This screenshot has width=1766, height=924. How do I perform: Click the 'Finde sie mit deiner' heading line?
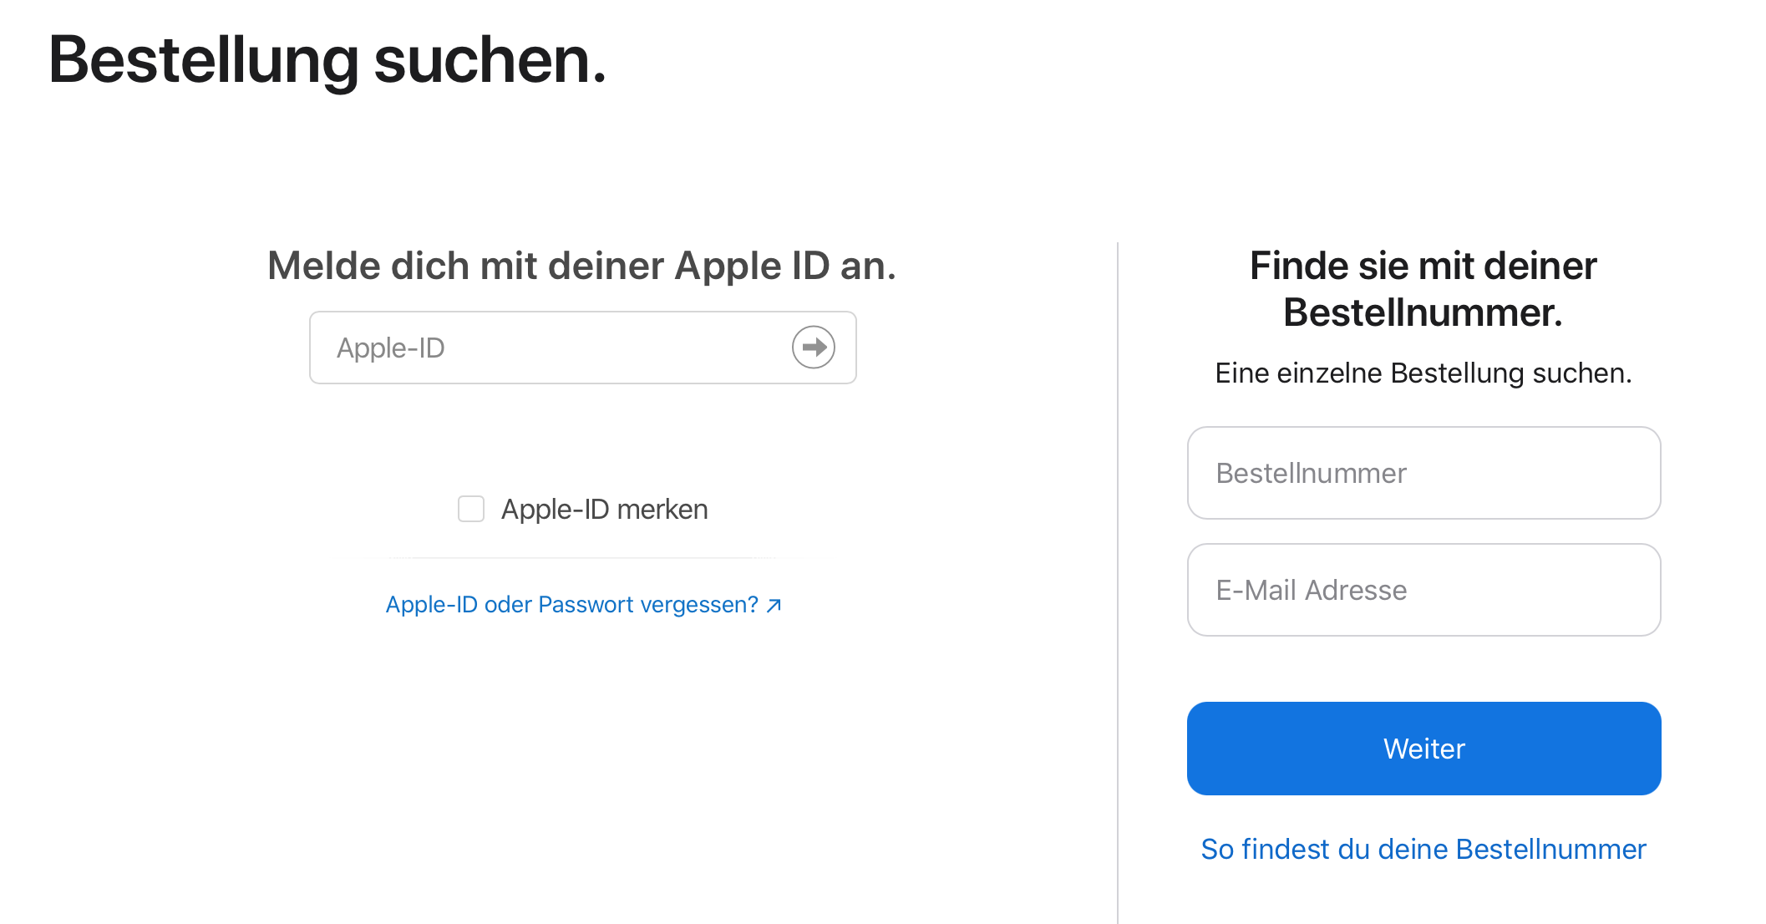coord(1423,266)
